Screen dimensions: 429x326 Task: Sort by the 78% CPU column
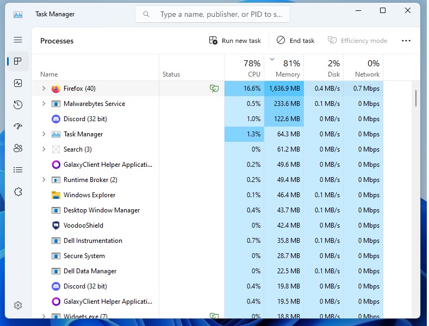point(244,67)
